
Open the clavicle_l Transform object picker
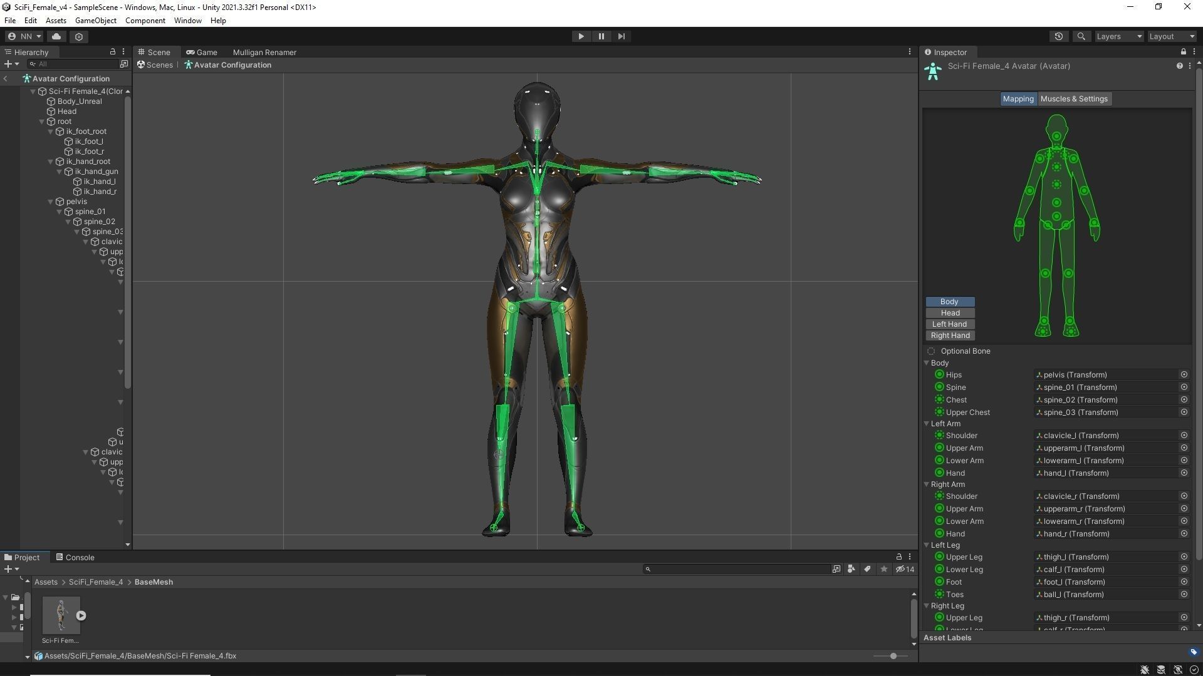(x=1184, y=436)
